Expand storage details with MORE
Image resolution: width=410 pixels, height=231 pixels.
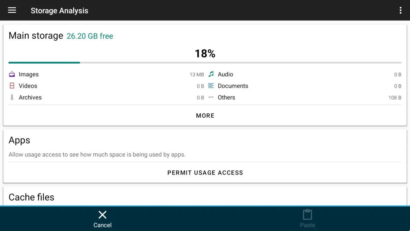pyautogui.click(x=205, y=116)
